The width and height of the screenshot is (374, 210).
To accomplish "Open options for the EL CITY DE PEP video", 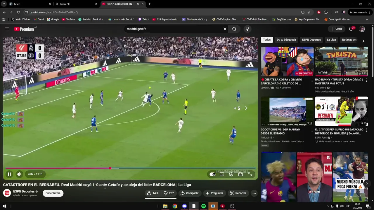I will (366, 130).
